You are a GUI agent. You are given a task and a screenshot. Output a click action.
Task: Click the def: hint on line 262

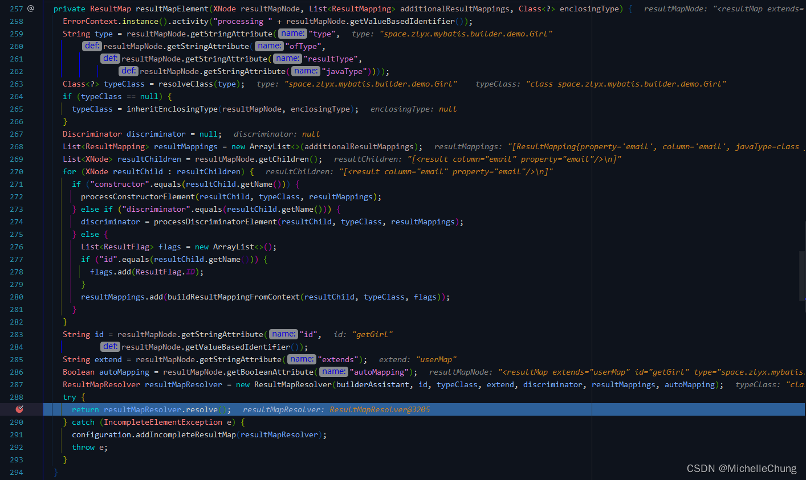pos(128,71)
